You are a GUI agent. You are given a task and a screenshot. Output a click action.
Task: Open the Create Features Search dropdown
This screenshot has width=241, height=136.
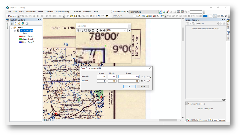(x=217, y=24)
